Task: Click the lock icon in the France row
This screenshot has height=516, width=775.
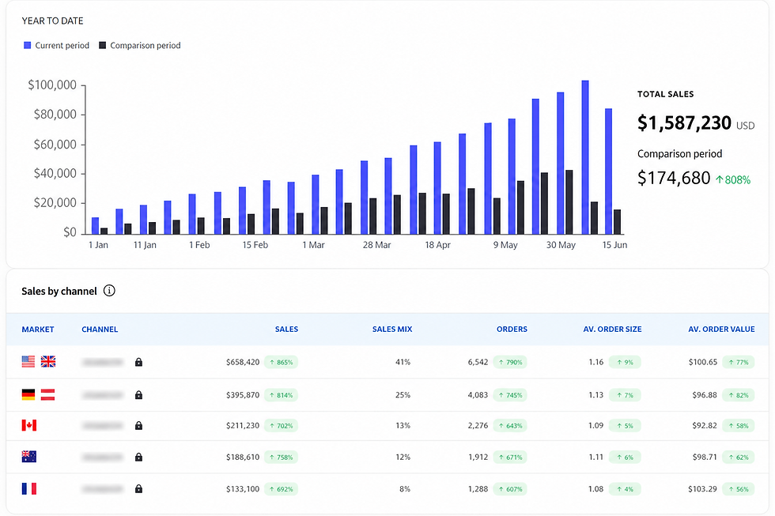Action: (x=139, y=488)
